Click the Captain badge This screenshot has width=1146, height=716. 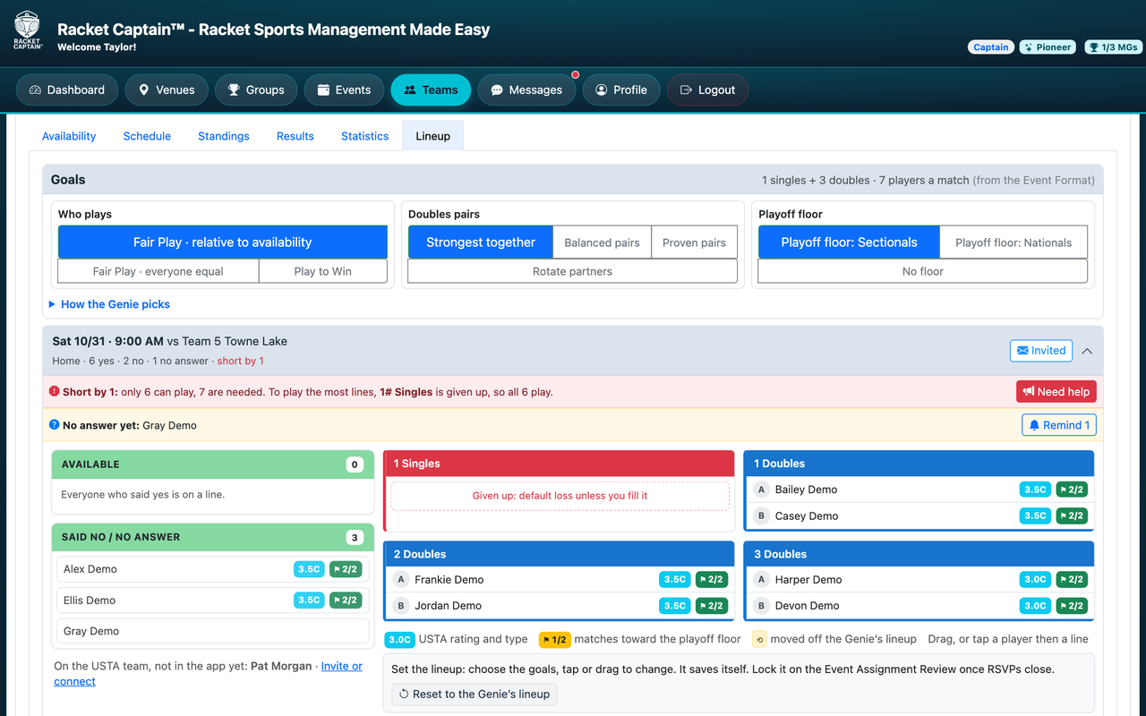coord(991,47)
